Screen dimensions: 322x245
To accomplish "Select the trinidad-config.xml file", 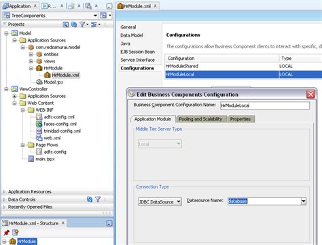I will point(62,131).
